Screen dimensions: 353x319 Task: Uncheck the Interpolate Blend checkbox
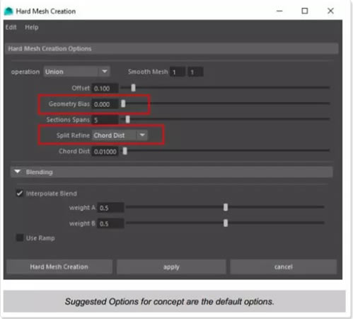[x=20, y=194]
